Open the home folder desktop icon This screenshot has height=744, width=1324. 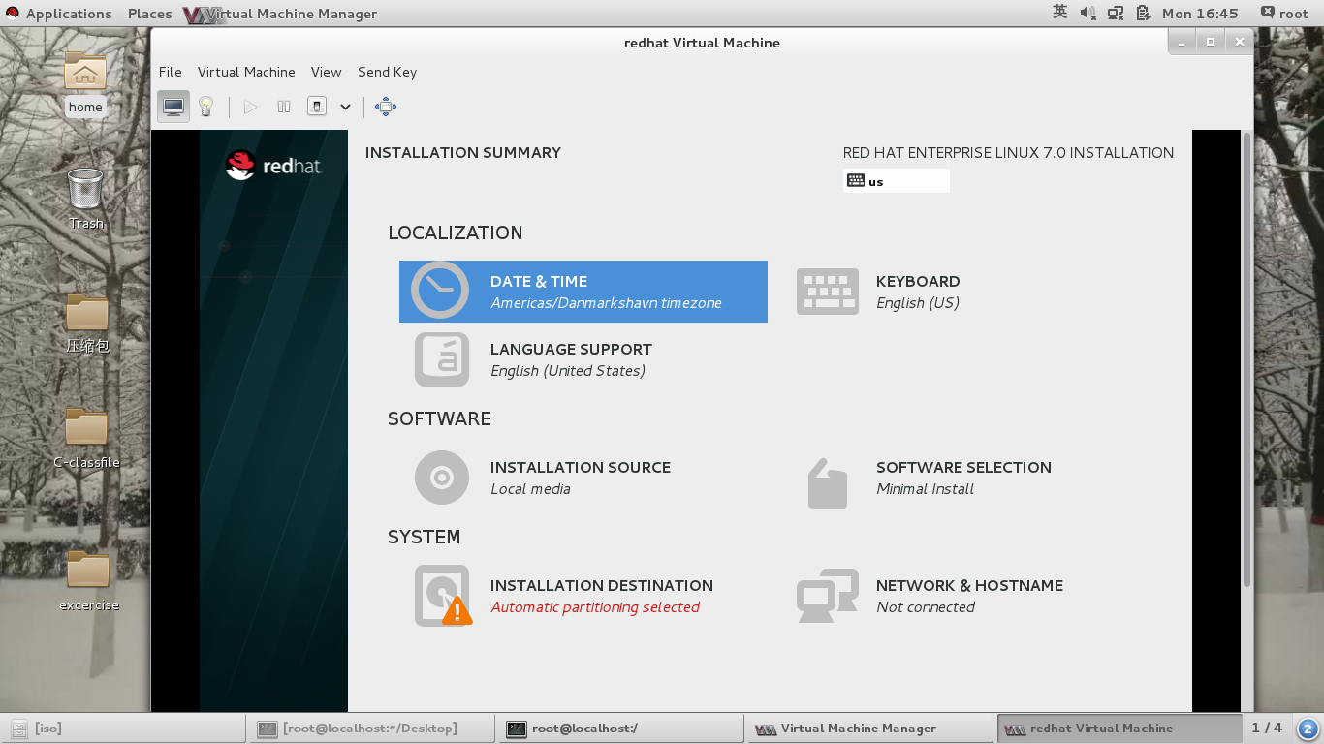[x=85, y=83]
